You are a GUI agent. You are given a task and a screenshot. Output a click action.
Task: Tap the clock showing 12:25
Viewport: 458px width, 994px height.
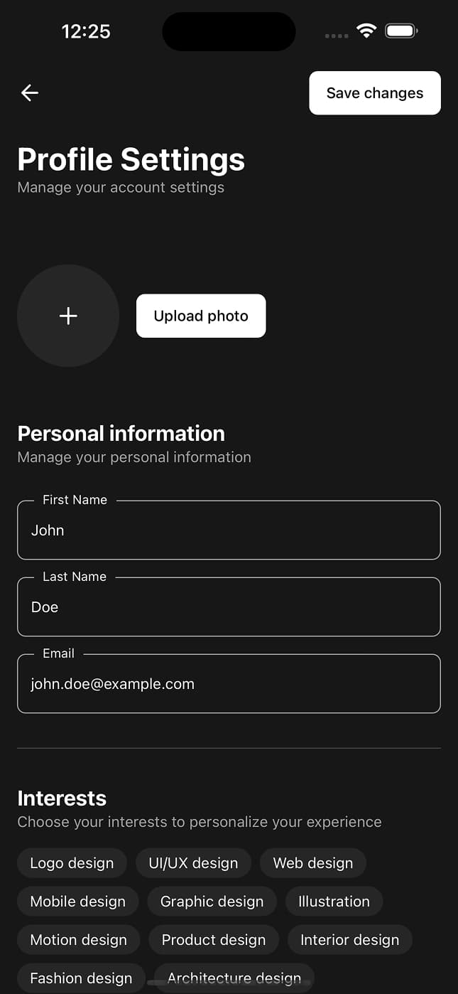[x=87, y=31]
